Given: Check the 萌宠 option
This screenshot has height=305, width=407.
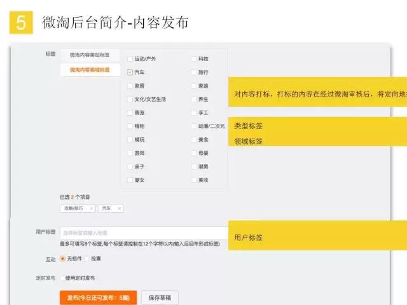Looking at the screenshot, I should [130, 113].
